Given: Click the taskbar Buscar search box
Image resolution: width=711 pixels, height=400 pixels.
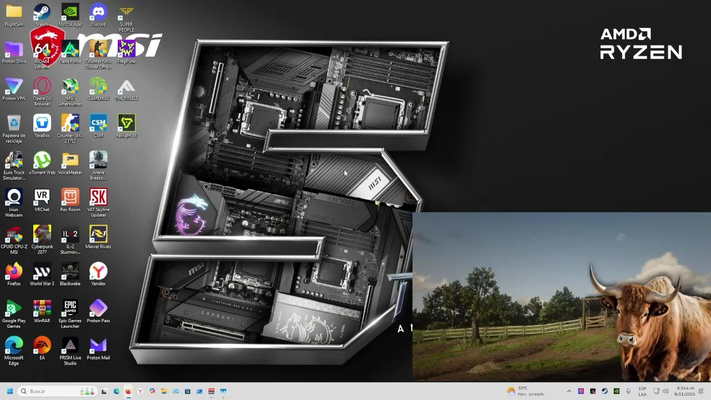Looking at the screenshot, I should coord(57,391).
